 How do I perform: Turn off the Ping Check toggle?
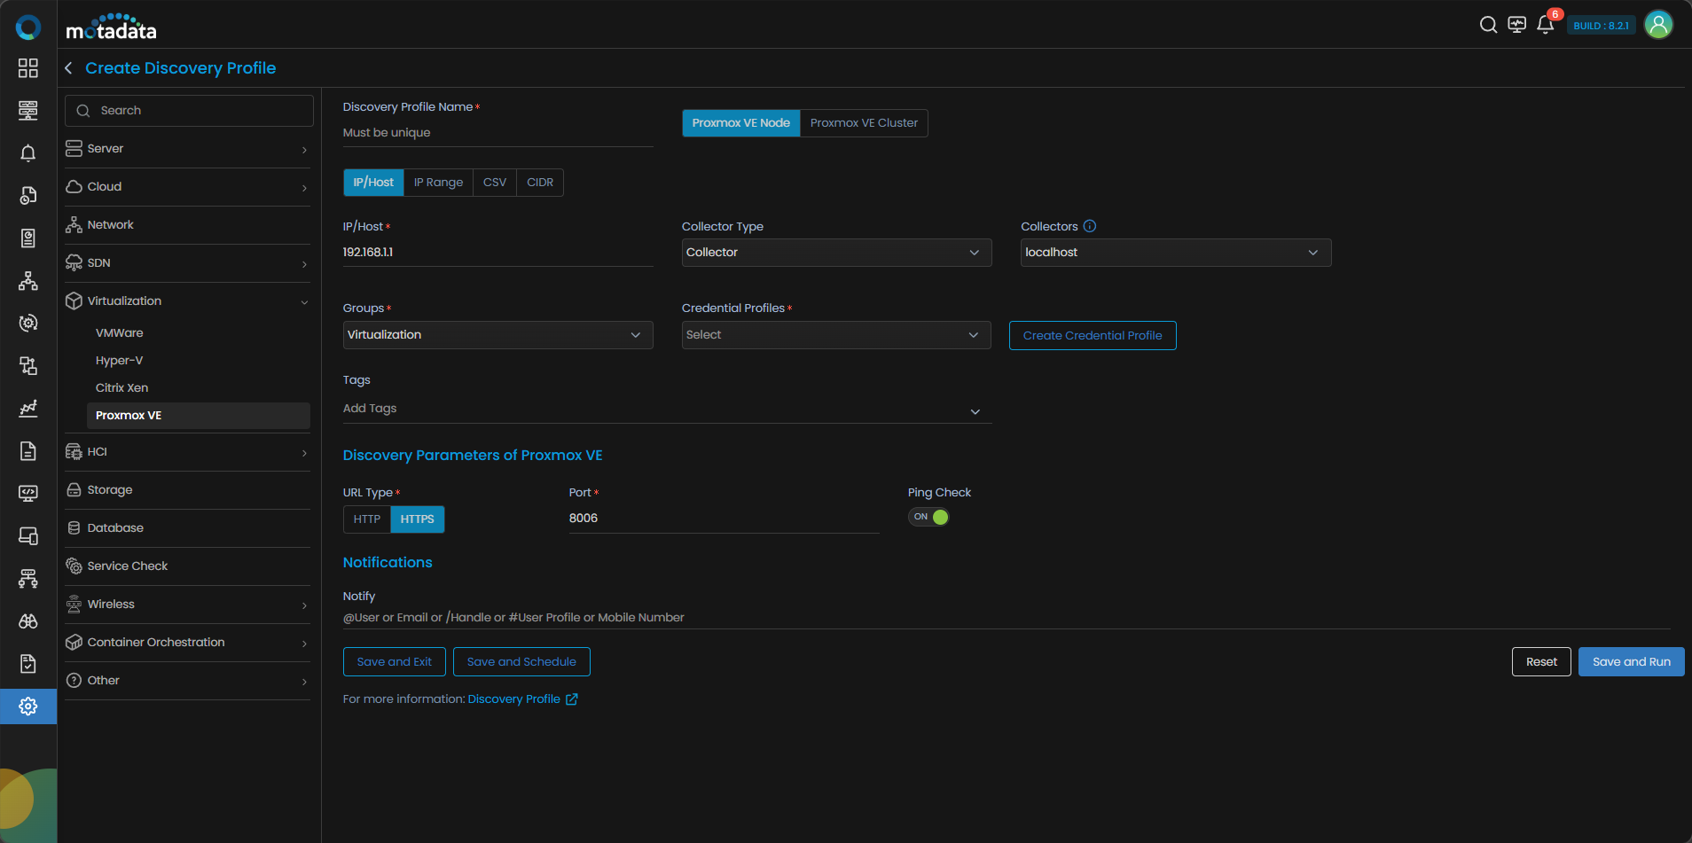(x=928, y=517)
